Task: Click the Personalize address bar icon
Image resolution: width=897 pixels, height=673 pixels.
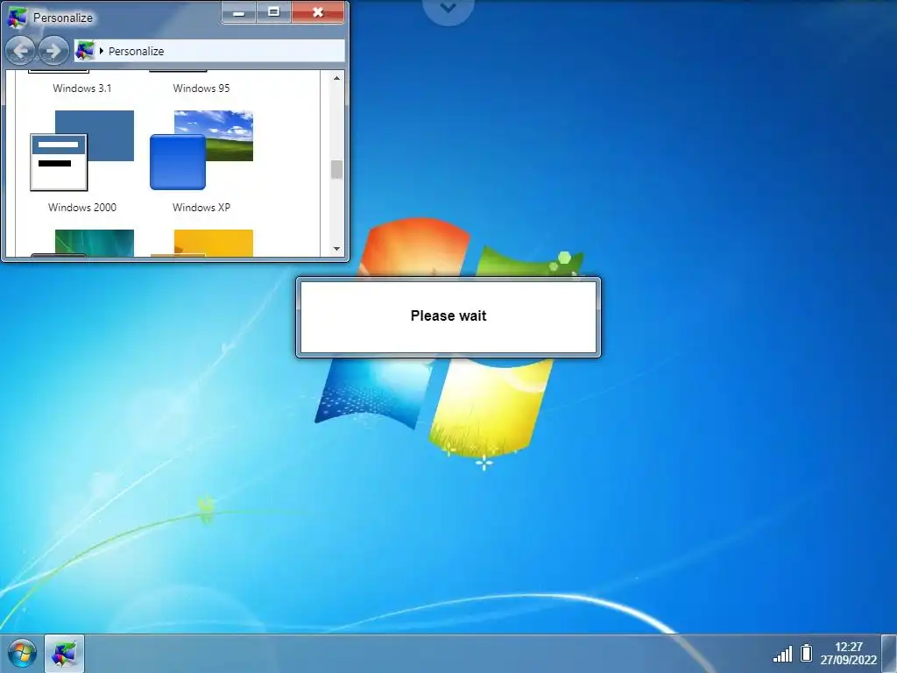Action: pyautogui.click(x=85, y=51)
